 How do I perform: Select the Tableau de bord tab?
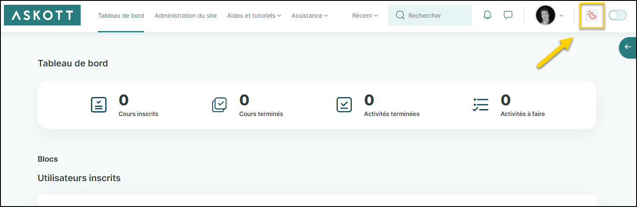coord(121,16)
